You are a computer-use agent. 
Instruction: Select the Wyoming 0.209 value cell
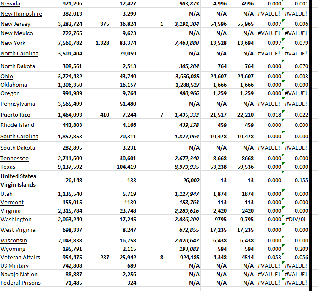pos(301,249)
